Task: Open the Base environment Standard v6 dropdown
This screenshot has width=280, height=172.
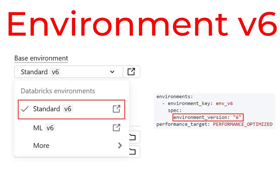Action: [x=69, y=72]
